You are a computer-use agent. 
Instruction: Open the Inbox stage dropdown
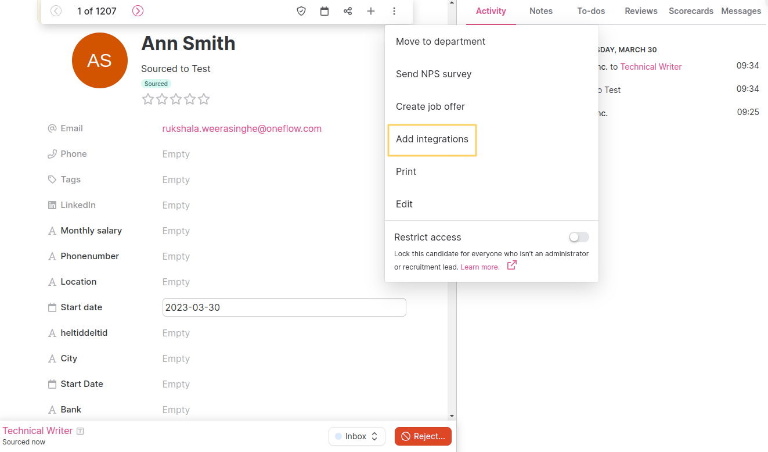click(356, 436)
